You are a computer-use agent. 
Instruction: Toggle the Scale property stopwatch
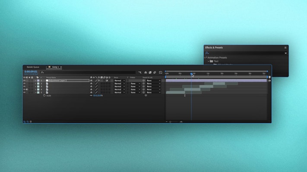pyautogui.click(x=44, y=95)
